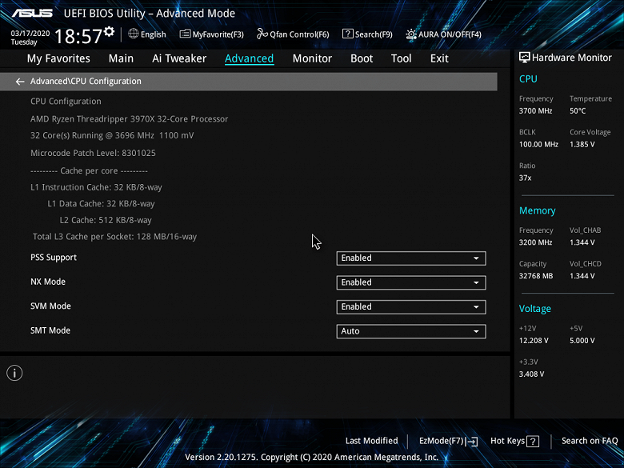Viewport: 624px width, 468px height.
Task: Click the Qfan Control fan icon
Action: (262, 34)
